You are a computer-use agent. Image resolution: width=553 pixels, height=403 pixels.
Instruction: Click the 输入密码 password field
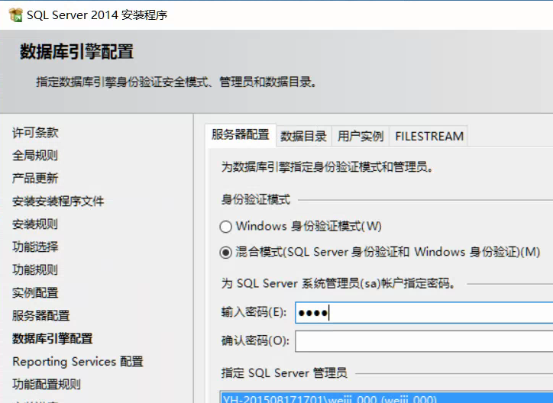click(423, 313)
